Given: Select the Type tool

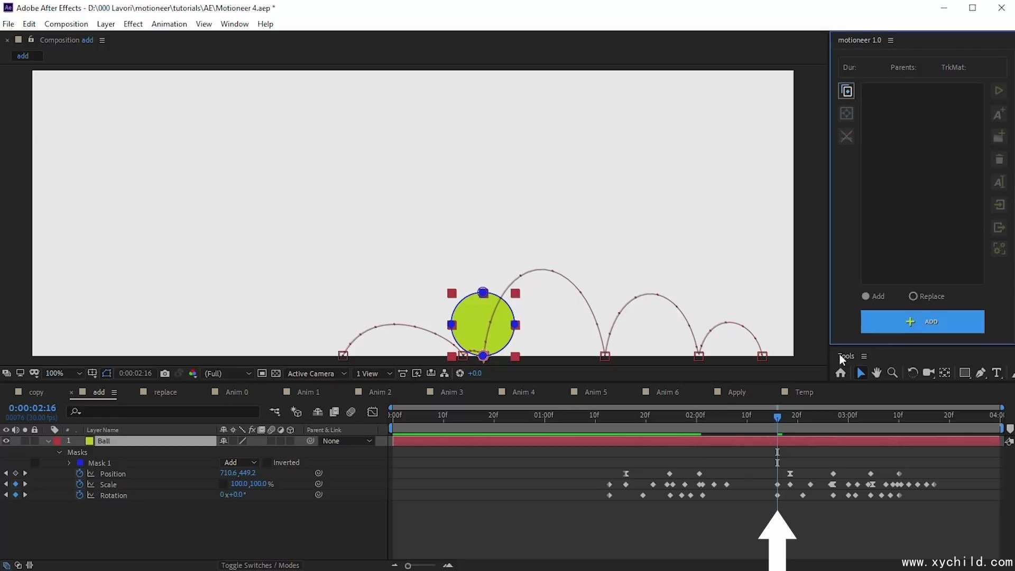Looking at the screenshot, I should 997,373.
